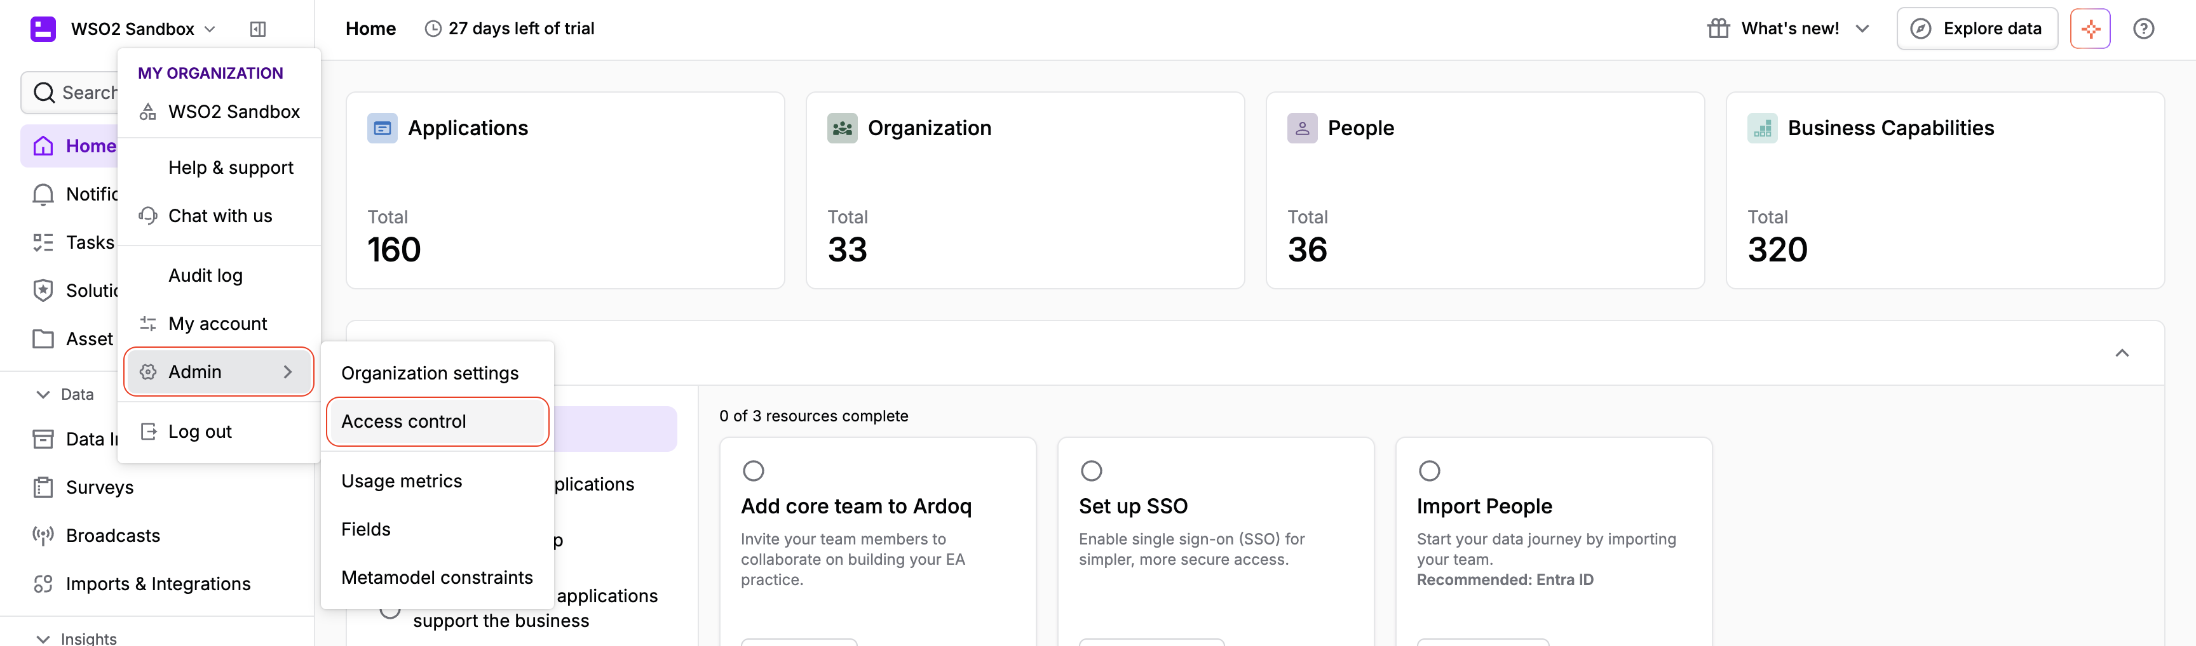Select the WSO2 Sandbox organization icon in the menu
2196x646 pixels.
tap(148, 112)
